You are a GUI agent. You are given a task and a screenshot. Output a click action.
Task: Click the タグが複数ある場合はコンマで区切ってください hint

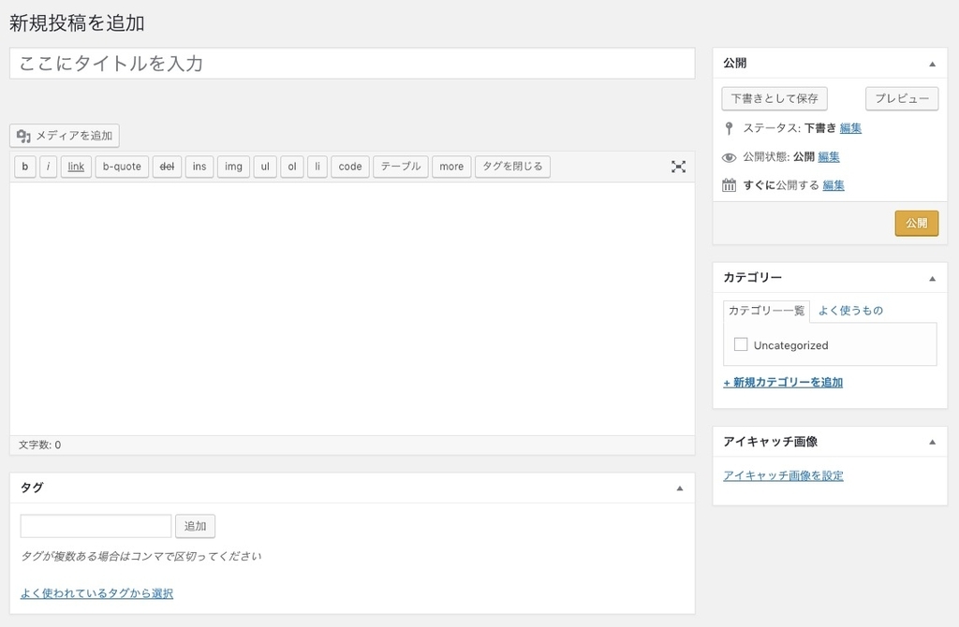tap(141, 556)
